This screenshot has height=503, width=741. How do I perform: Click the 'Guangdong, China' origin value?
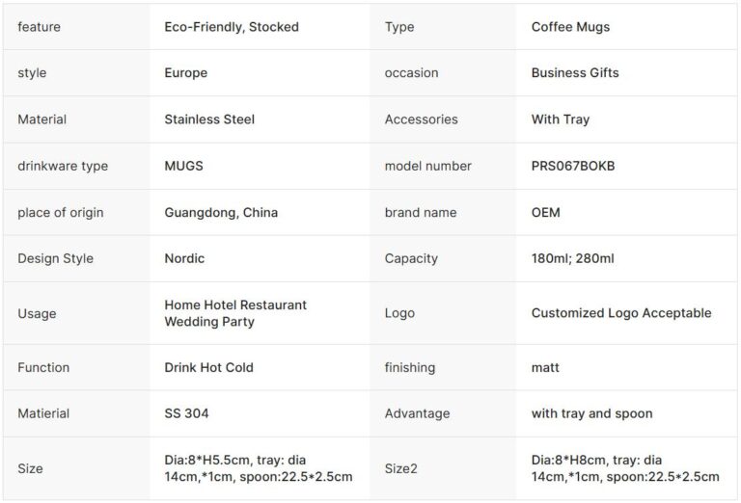[x=221, y=212]
